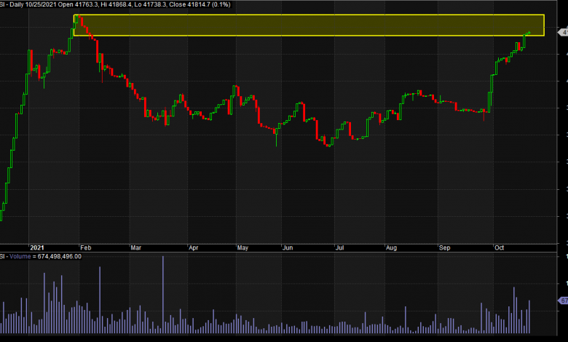The width and height of the screenshot is (568, 342).
Task: Click the current price tag on right axis
Action: coord(561,32)
